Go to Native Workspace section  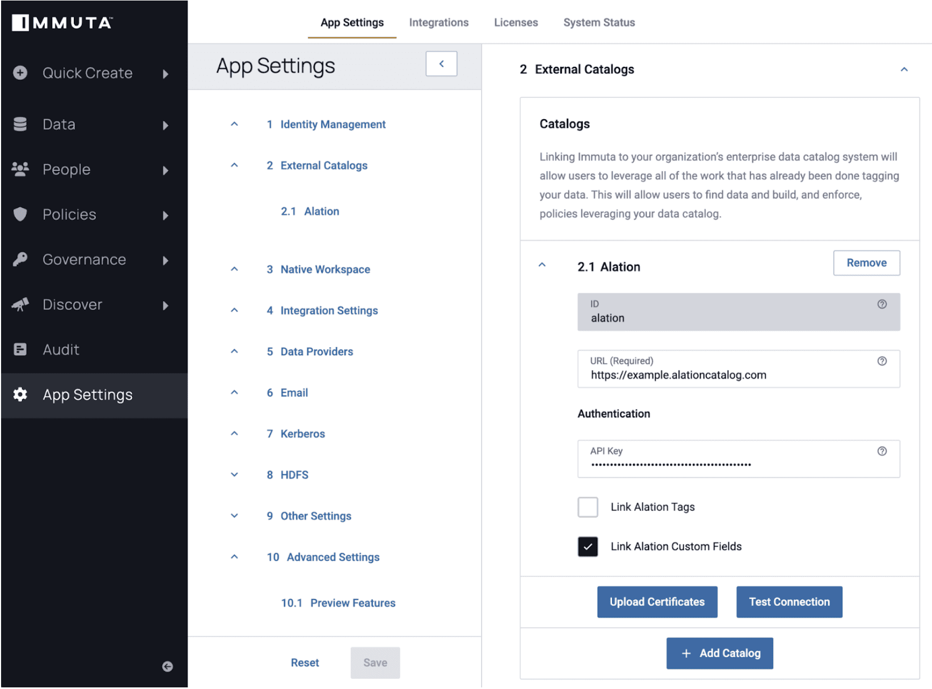click(x=318, y=270)
